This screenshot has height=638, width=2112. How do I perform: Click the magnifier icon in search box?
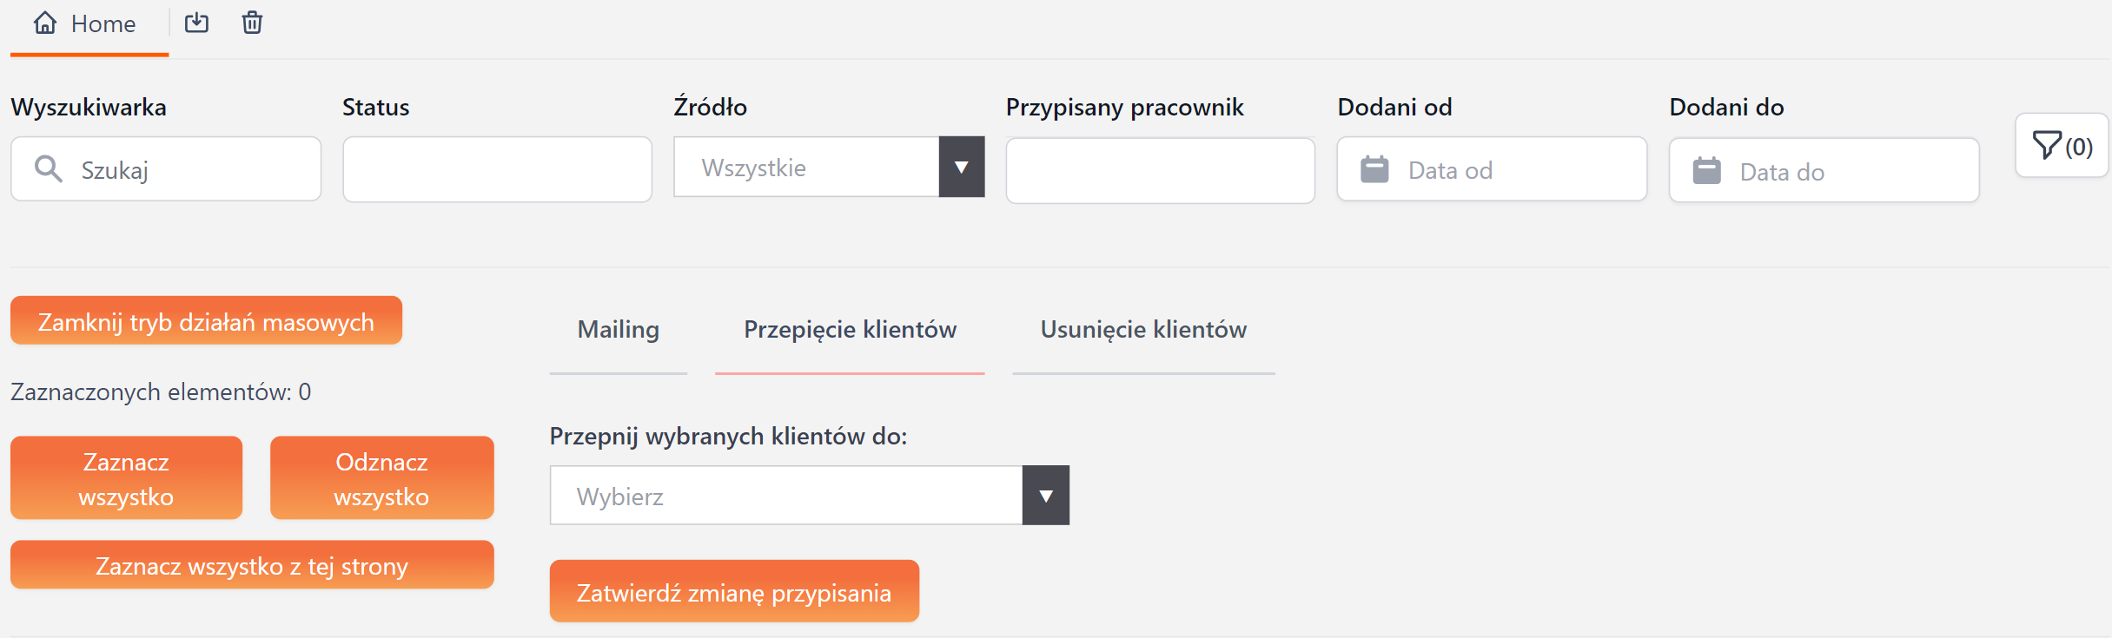pyautogui.click(x=49, y=169)
